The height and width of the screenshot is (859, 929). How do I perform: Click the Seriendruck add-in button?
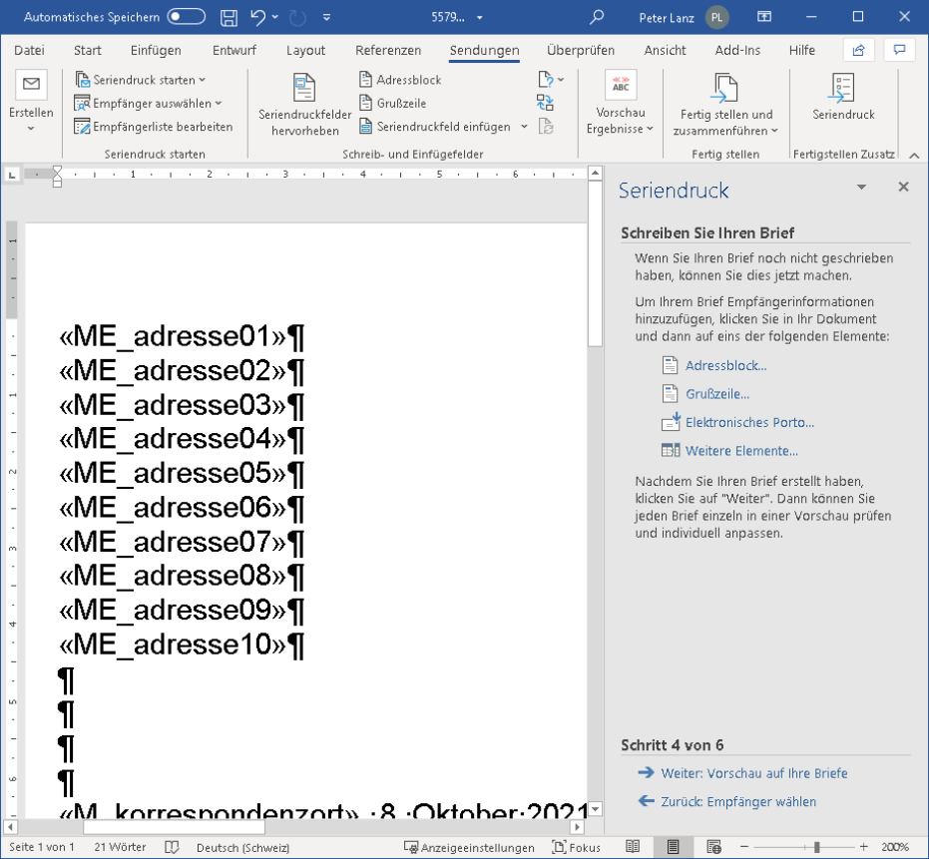[x=843, y=97]
